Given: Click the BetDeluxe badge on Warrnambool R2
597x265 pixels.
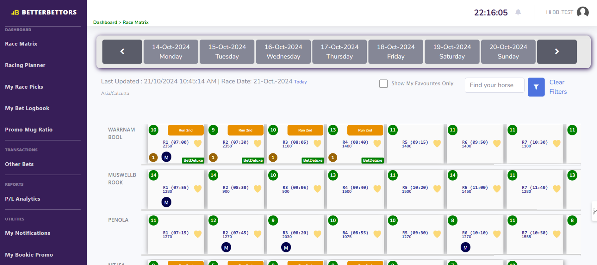Looking at the screenshot, I should pos(253,160).
